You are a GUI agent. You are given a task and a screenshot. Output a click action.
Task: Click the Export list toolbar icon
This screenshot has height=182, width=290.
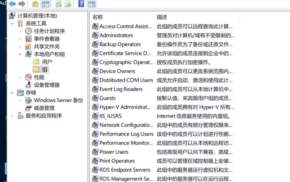[68, 4]
